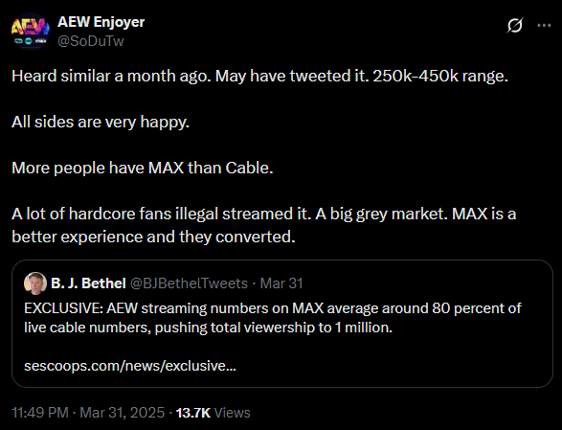Viewport: 562px width, 430px height.
Task: Open the three-dot more options menu
Action: (544, 26)
